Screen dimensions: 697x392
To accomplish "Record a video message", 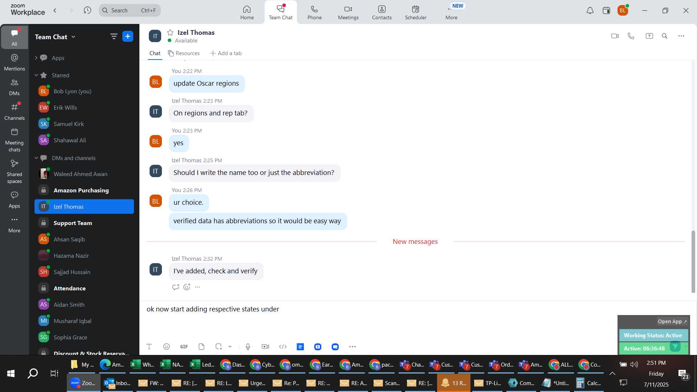I will [x=265, y=347].
